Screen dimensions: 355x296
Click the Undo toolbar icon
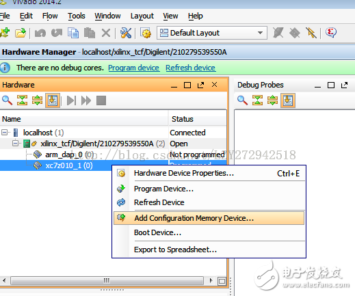(x=40, y=33)
